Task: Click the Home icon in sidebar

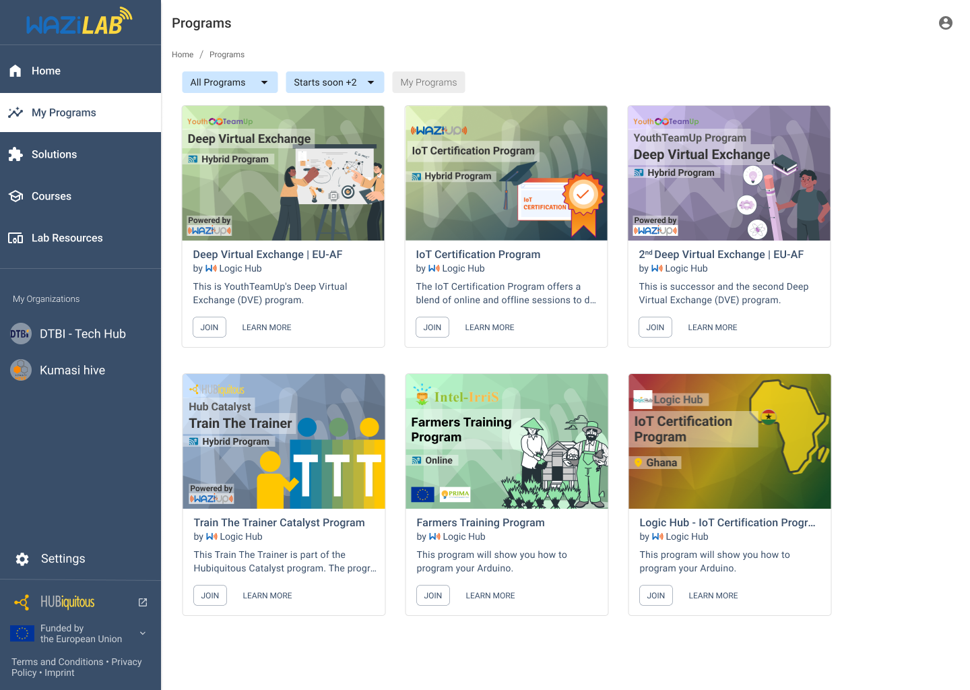Action: [x=15, y=71]
